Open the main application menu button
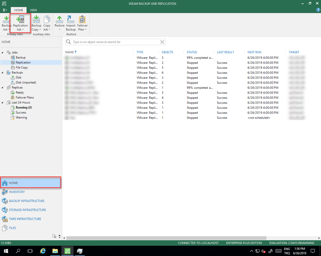Image resolution: width=321 pixels, height=256 pixels. (x=5, y=10)
